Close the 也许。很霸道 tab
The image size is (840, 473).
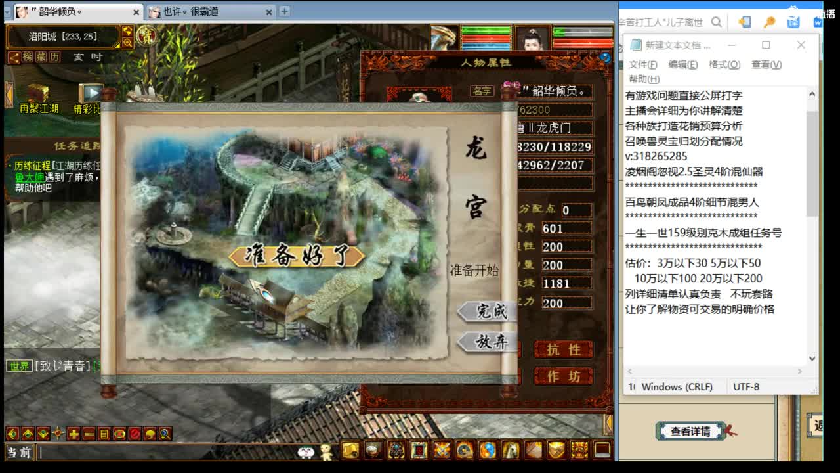pos(270,12)
